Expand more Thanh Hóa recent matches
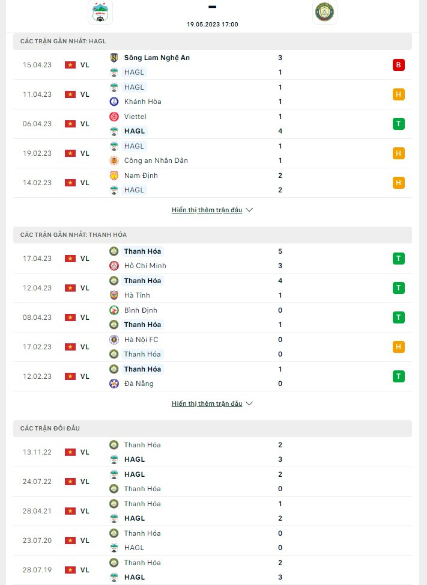The width and height of the screenshot is (427, 585). [212, 403]
